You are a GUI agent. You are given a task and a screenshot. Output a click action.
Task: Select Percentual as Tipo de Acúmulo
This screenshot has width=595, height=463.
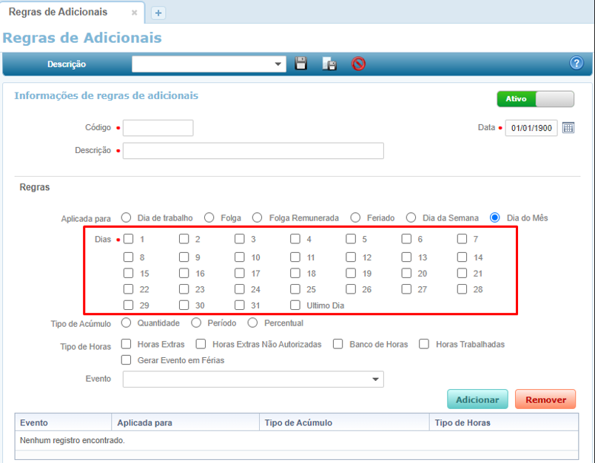click(x=253, y=322)
